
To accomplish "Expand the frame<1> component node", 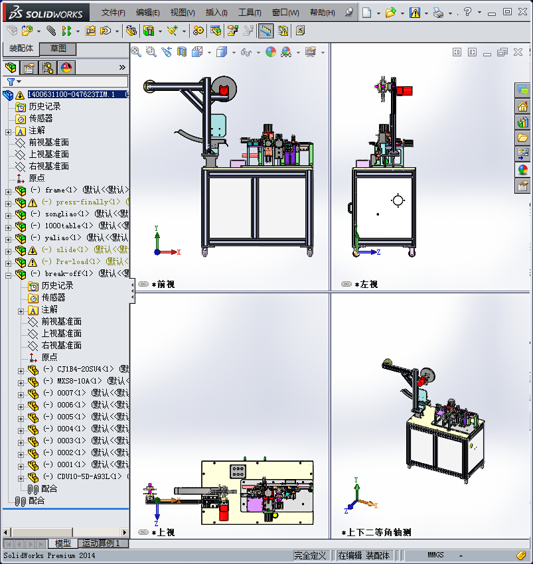I will click(x=8, y=192).
